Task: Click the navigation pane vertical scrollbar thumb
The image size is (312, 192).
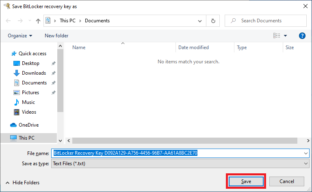Action: [60, 80]
